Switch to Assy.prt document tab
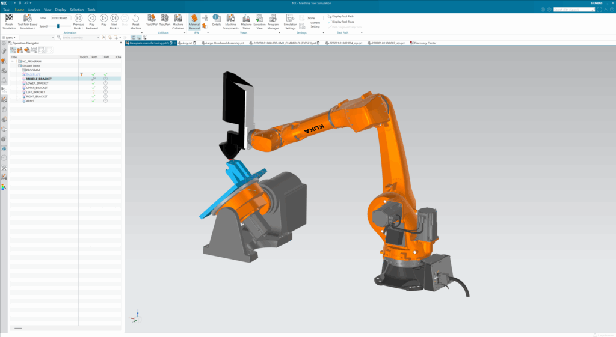 click(x=187, y=43)
